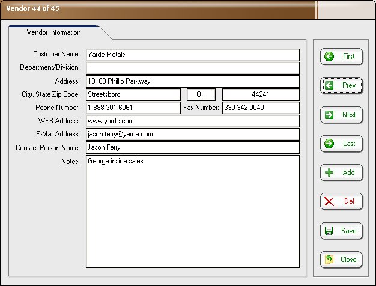Image resolution: width=376 pixels, height=286 pixels.
Task: Click the Contact Person Name field Jason Ferry
Action: (193, 147)
